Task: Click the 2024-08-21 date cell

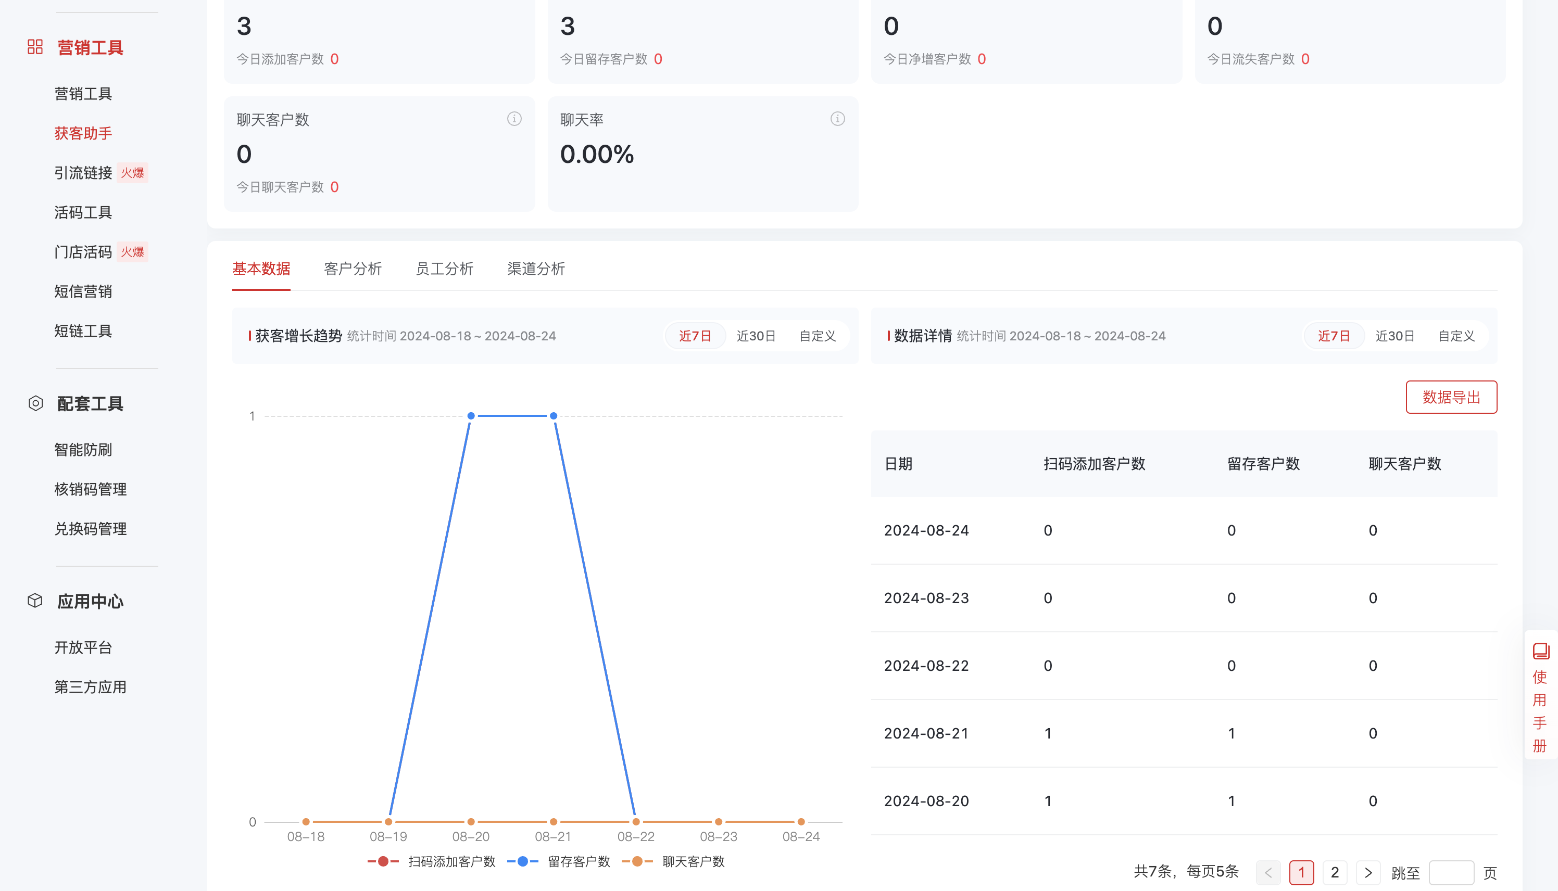Action: pyautogui.click(x=926, y=733)
